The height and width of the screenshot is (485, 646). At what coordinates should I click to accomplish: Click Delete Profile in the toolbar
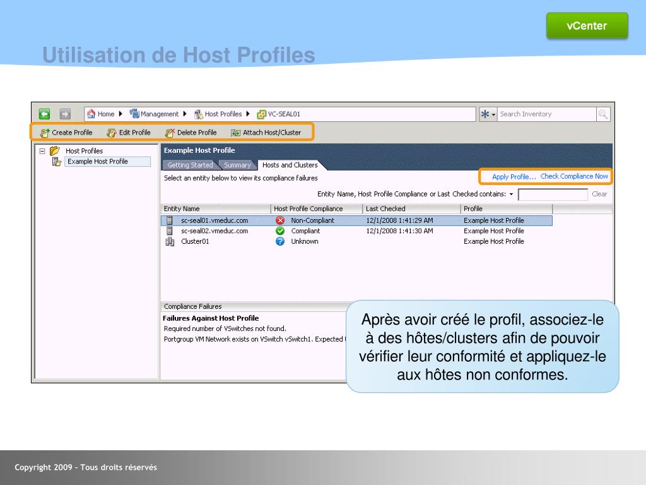(x=191, y=133)
